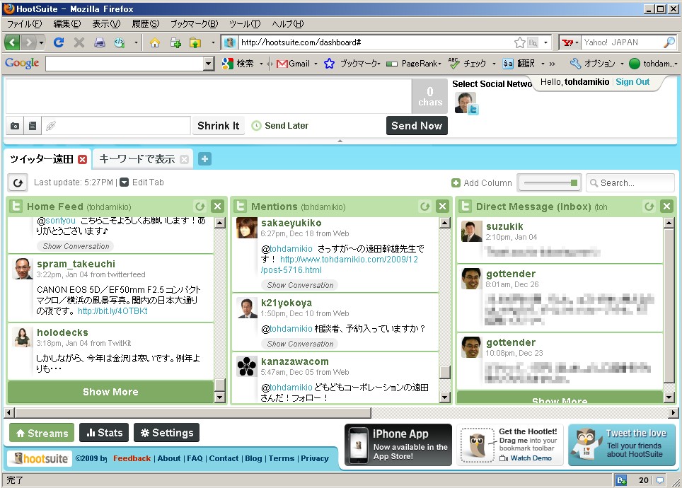Viewport: 682px width, 488px height.
Task: Open the Stats section
Action: pyautogui.click(x=104, y=433)
